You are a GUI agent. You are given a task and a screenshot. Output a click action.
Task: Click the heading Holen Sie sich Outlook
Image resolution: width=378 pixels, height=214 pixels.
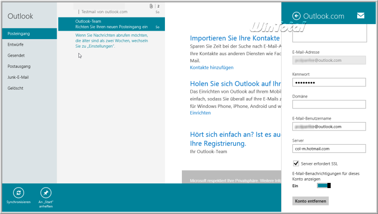235,83
